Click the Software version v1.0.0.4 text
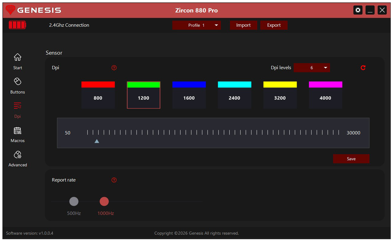This screenshot has height=241, width=391. 30,233
